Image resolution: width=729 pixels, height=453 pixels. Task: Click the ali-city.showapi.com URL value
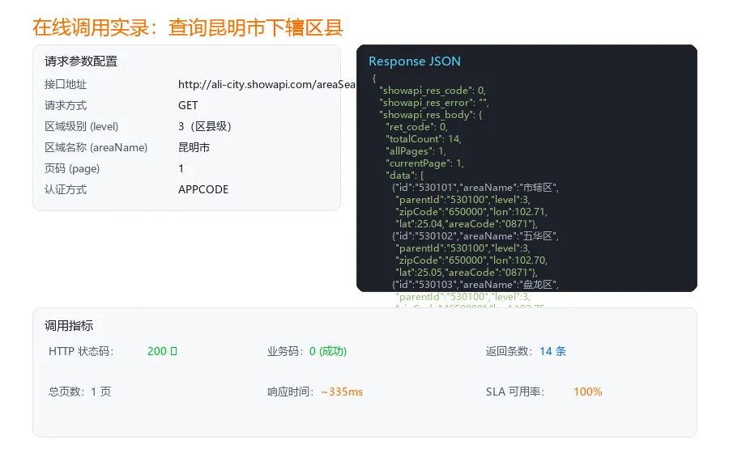point(266,84)
